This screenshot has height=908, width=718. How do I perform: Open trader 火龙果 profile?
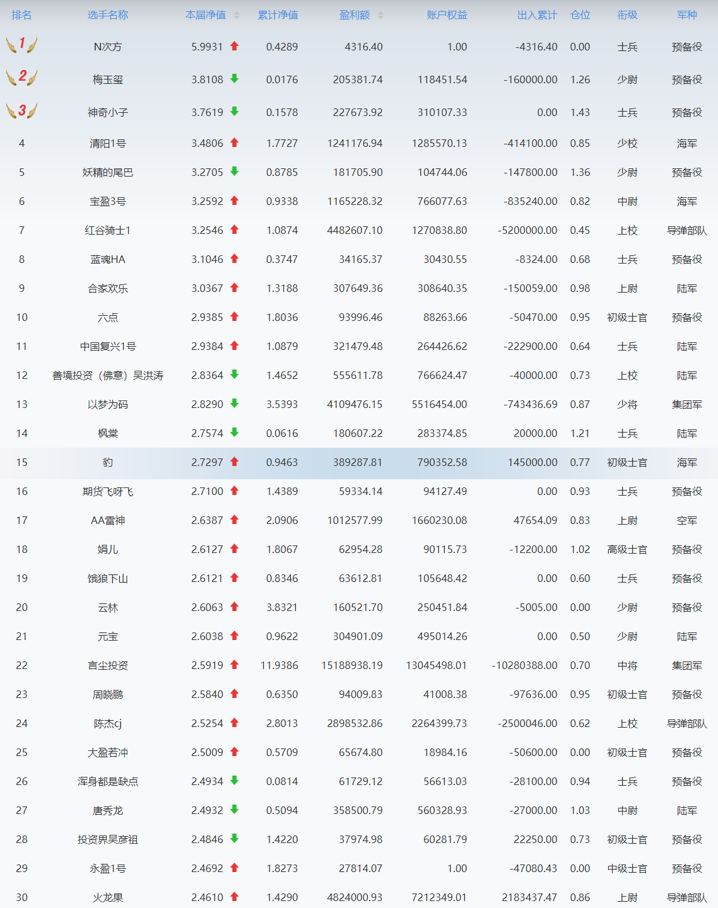pyautogui.click(x=108, y=898)
